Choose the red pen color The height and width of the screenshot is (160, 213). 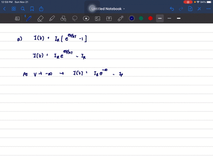150,18
